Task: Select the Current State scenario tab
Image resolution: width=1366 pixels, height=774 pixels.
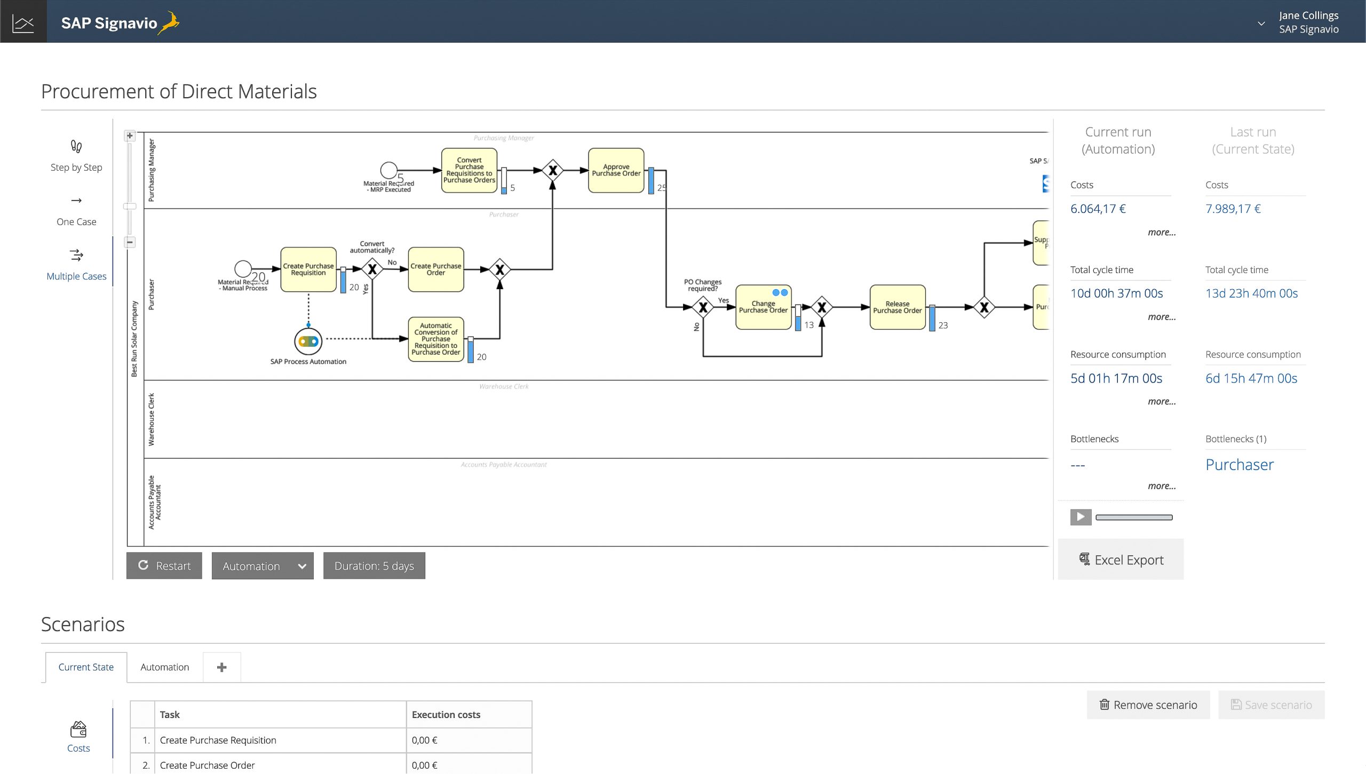Action: [86, 667]
